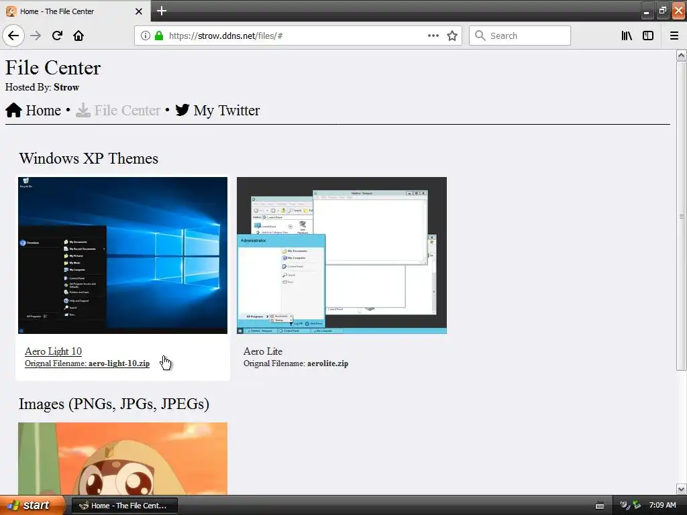Visit the My Twitter link
The height and width of the screenshot is (515, 687).
227,111
